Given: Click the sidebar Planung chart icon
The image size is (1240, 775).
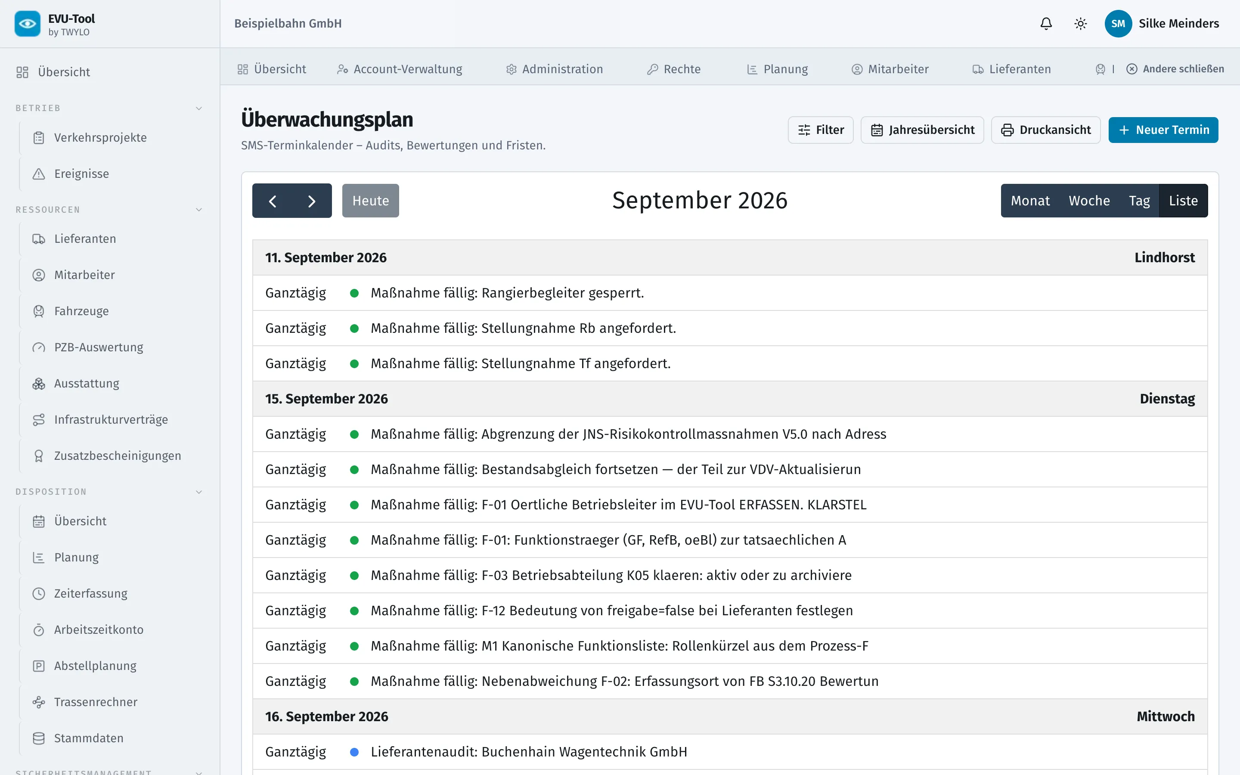Looking at the screenshot, I should click(39, 557).
